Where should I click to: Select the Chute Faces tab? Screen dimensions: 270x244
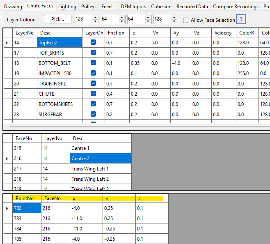click(40, 6)
